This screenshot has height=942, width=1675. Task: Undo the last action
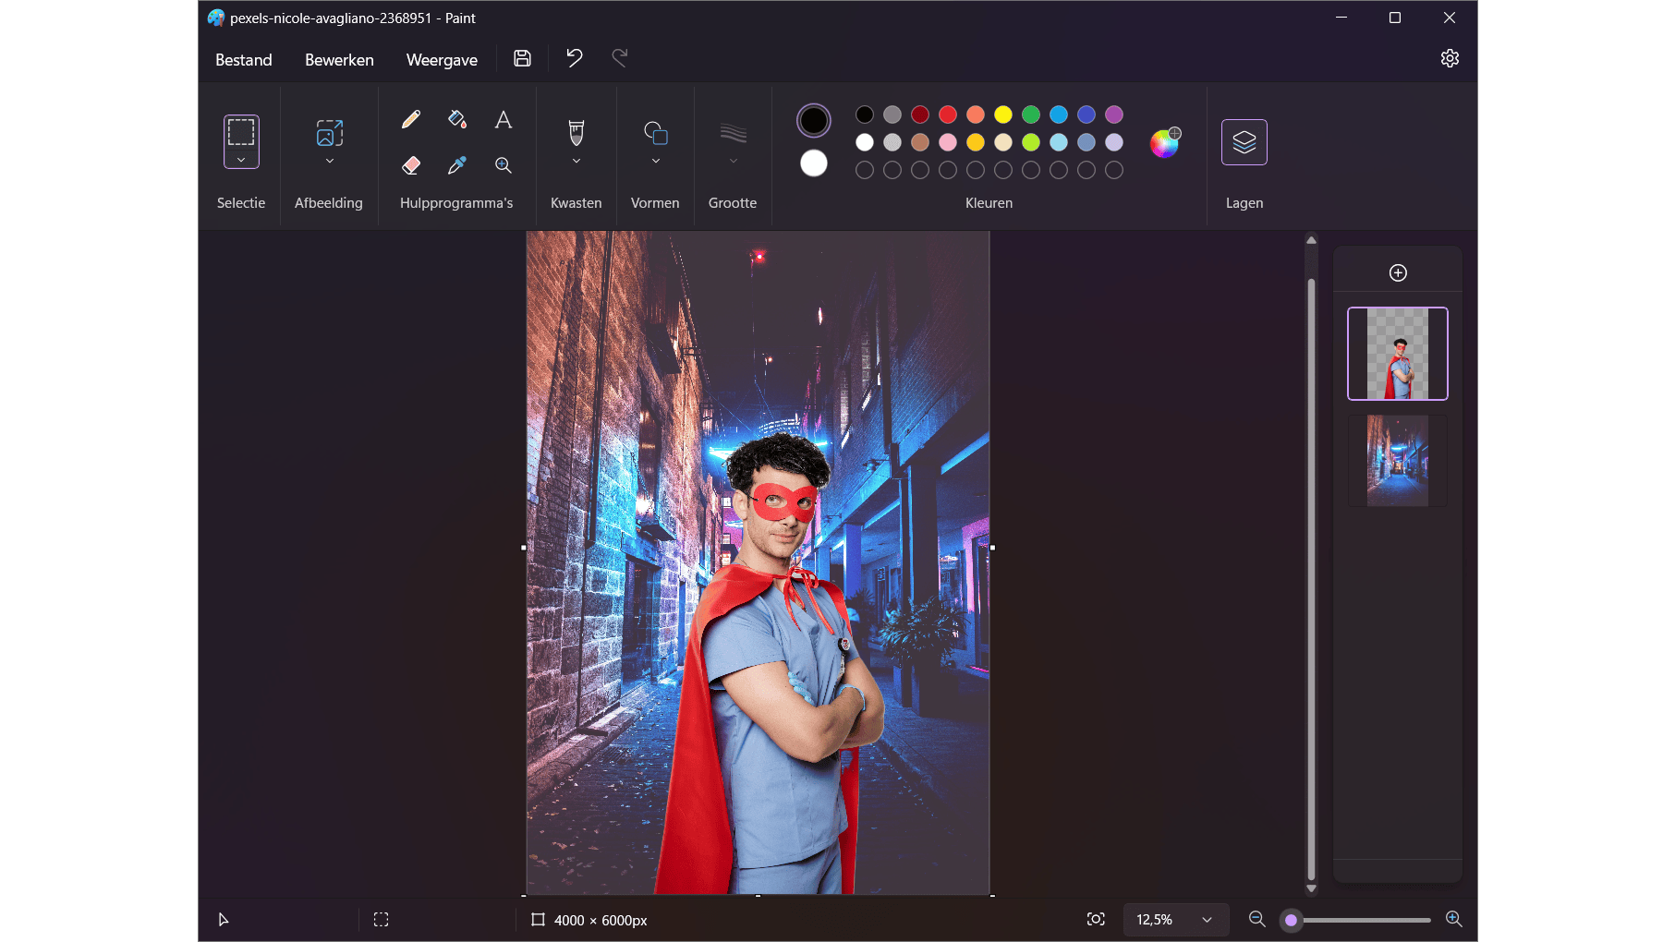(575, 58)
